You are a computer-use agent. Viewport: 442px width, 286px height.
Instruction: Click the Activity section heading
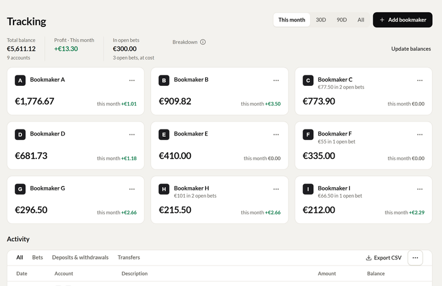pos(18,239)
